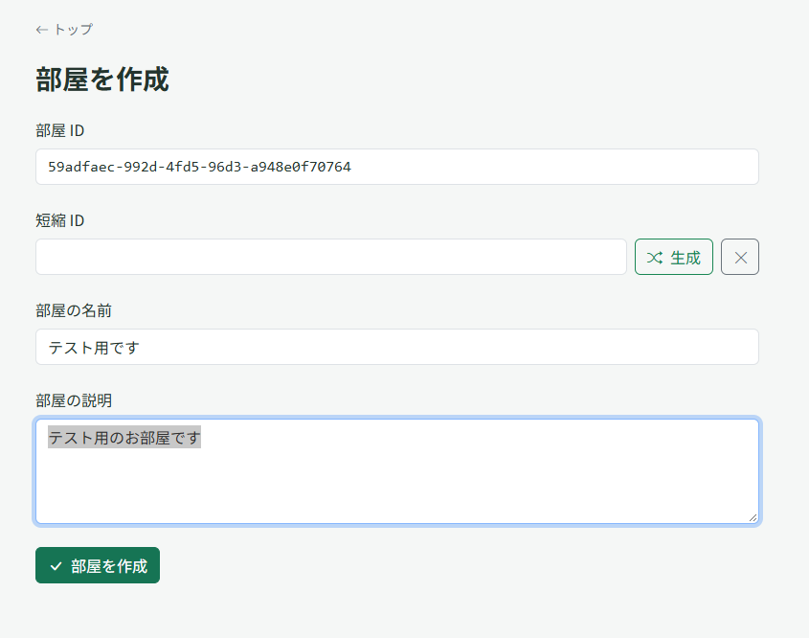This screenshot has width=809, height=638.
Task: Click the 部屋 ID label
Action: pos(60,130)
